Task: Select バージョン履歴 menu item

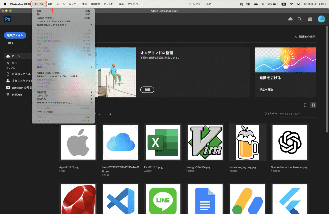Action: click(63, 111)
